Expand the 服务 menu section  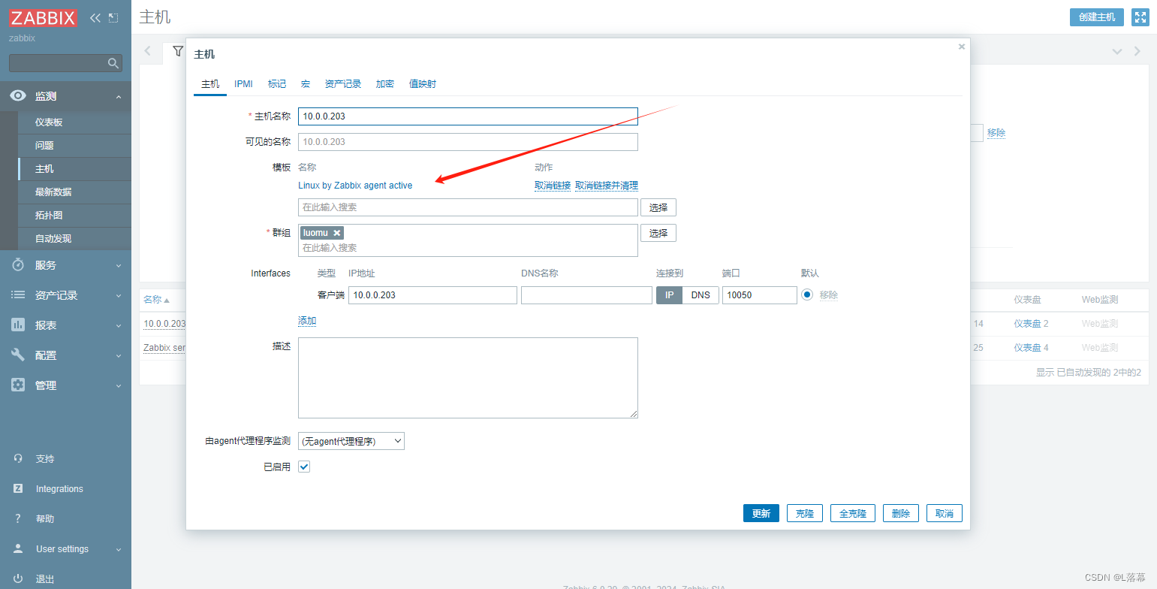(x=119, y=265)
